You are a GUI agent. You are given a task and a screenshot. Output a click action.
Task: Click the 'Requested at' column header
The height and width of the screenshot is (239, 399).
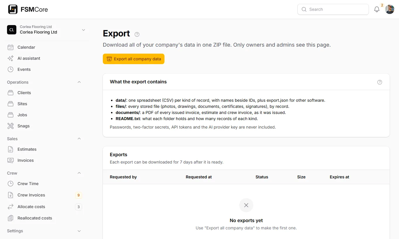pyautogui.click(x=199, y=177)
